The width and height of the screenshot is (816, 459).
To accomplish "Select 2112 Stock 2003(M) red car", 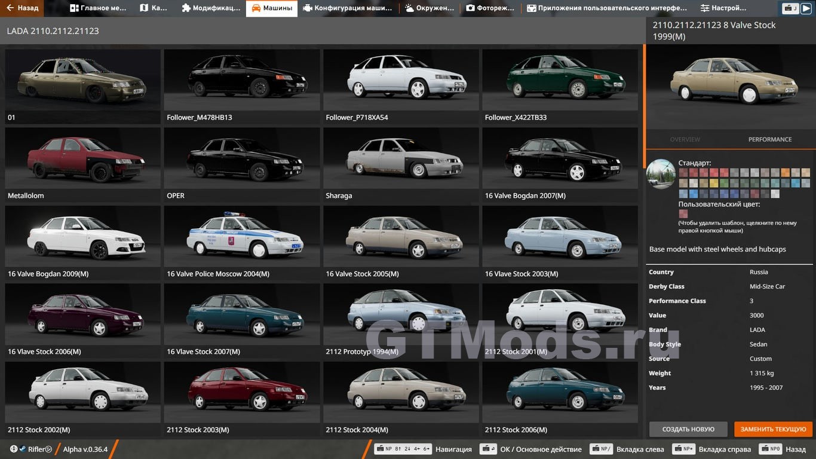I will 242,399.
